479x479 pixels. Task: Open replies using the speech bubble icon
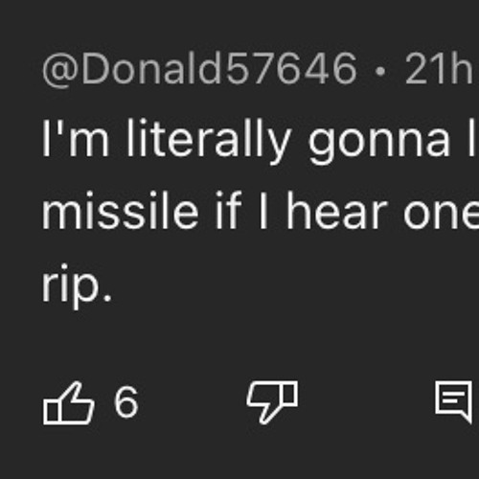coord(454,401)
